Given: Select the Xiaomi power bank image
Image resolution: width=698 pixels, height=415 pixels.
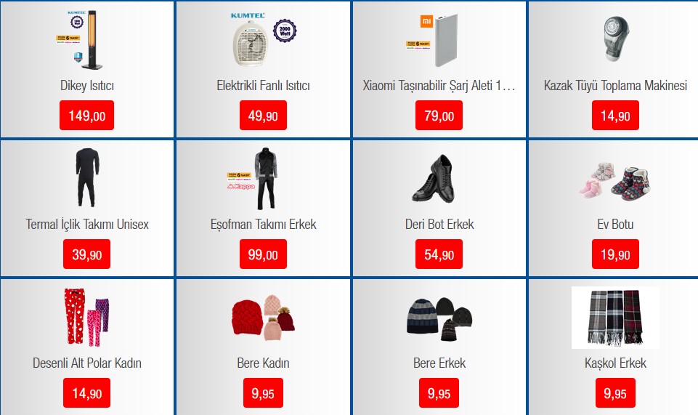Looking at the screenshot, I should point(439,40).
